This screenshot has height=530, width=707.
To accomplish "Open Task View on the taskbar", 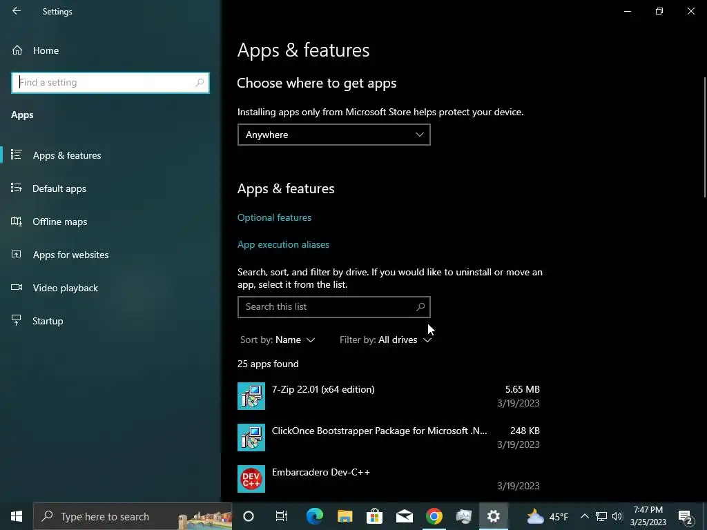I will pyautogui.click(x=282, y=516).
